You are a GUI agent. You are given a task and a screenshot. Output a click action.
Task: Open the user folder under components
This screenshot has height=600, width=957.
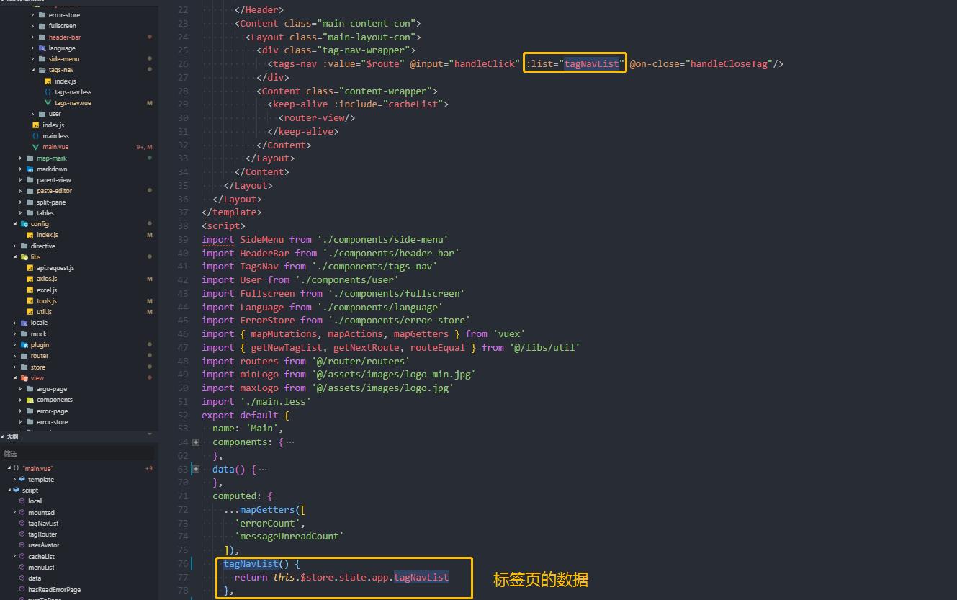click(x=55, y=114)
